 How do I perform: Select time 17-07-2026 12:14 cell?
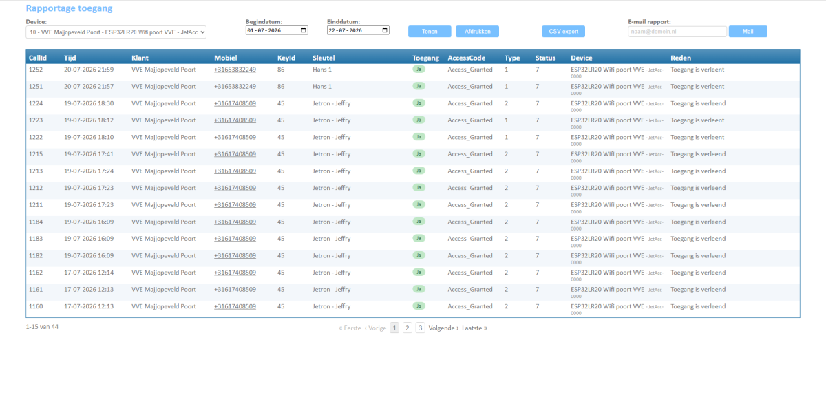tap(89, 273)
